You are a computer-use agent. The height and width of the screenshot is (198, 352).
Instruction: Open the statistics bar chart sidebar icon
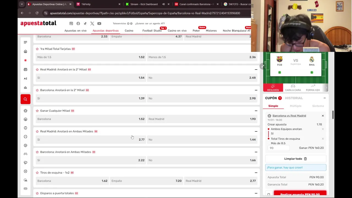point(25,88)
